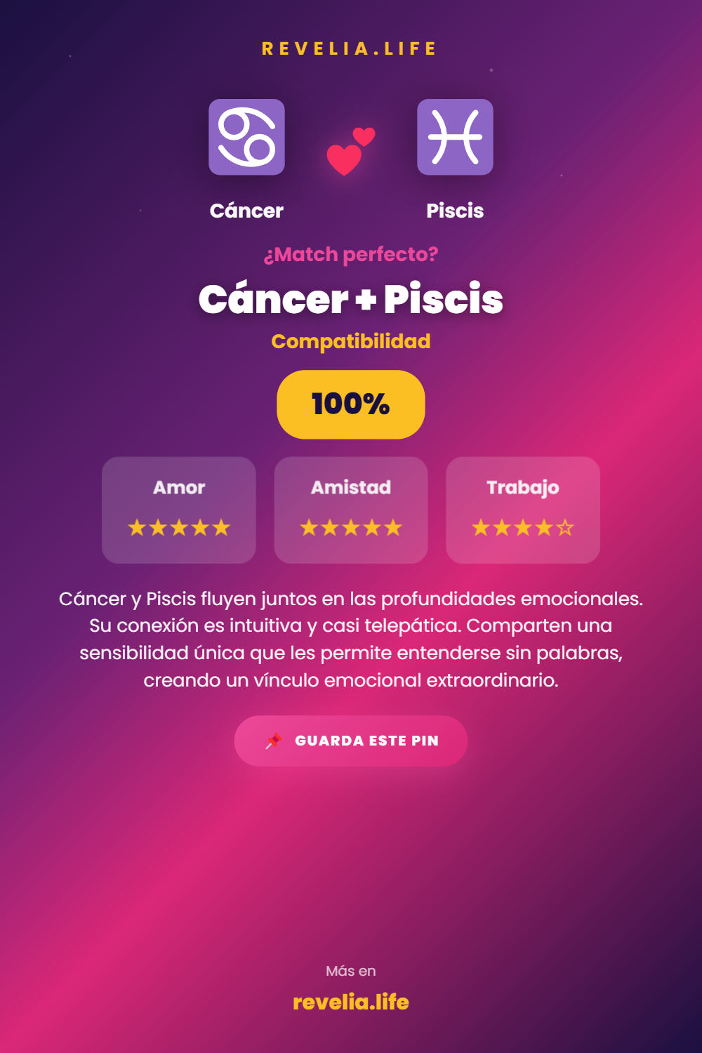Click the Trabajo card label
Screen dimensions: 702x1053
pos(523,487)
